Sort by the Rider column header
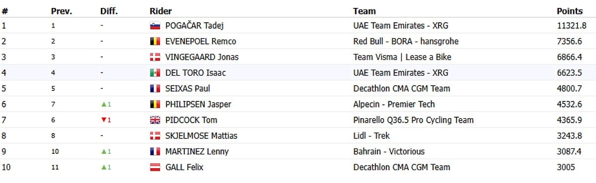 (x=161, y=11)
